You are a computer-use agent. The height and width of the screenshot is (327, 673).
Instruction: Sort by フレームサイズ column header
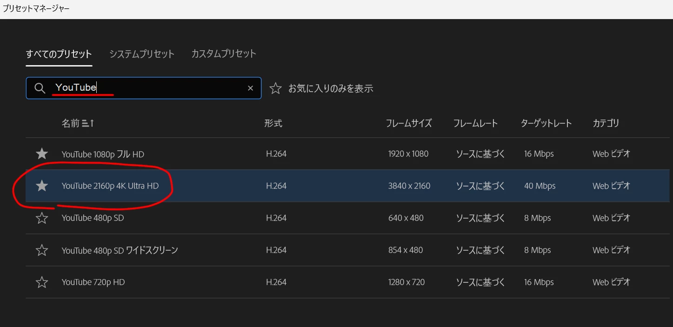point(409,123)
